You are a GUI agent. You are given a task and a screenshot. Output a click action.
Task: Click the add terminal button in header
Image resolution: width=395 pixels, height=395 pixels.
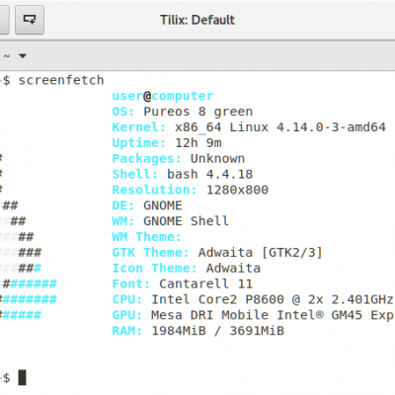(x=30, y=20)
